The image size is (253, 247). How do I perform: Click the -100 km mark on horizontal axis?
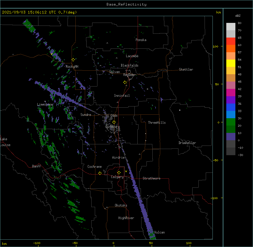(x=37, y=243)
